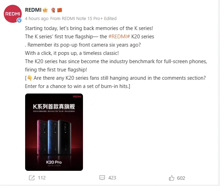This screenshot has height=186, width=220.
Task: Click the 'K20 Pro' caption on the poster
Action: coord(54,162)
